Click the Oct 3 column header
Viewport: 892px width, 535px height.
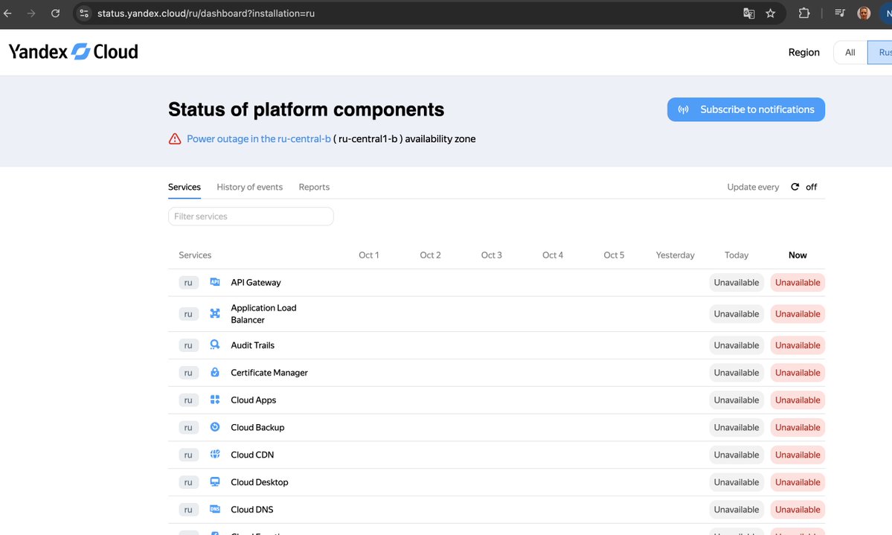click(492, 255)
